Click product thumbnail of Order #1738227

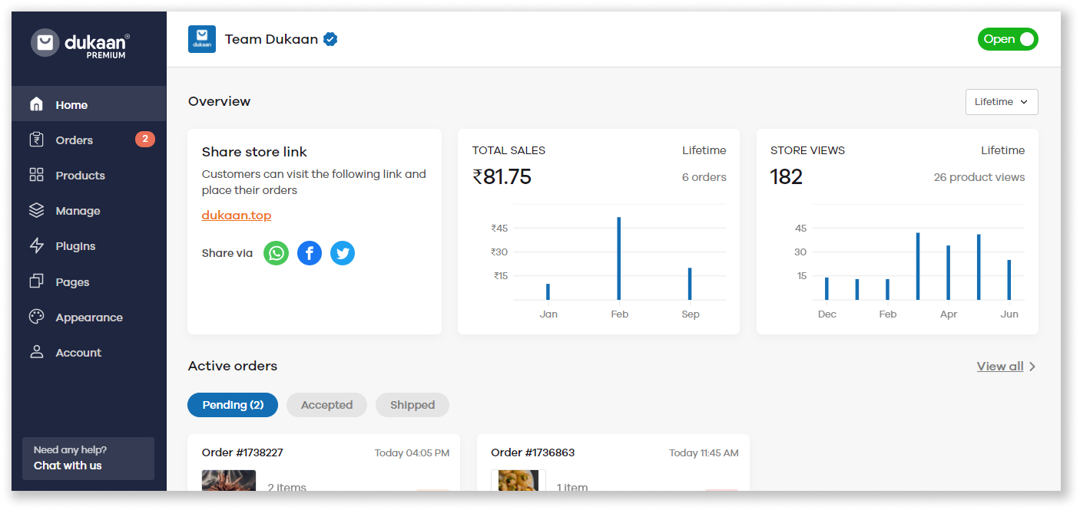click(x=229, y=480)
